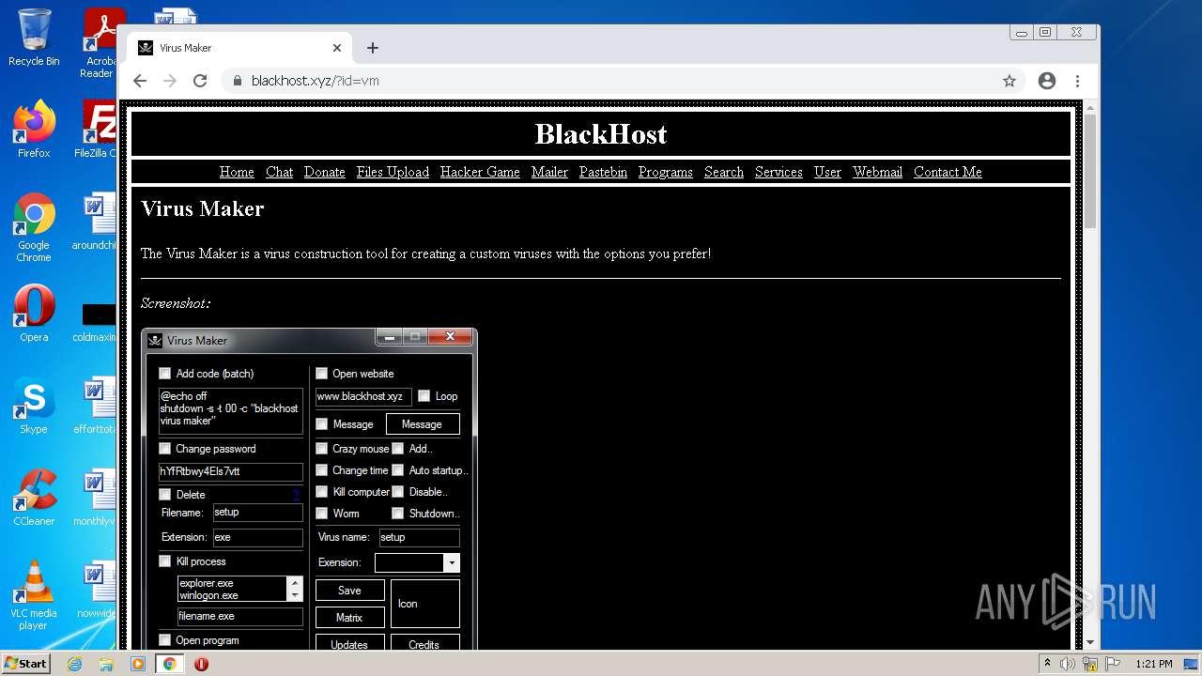The height and width of the screenshot is (676, 1202).
Task: Open Chrome three-dot menu
Action: (1077, 81)
